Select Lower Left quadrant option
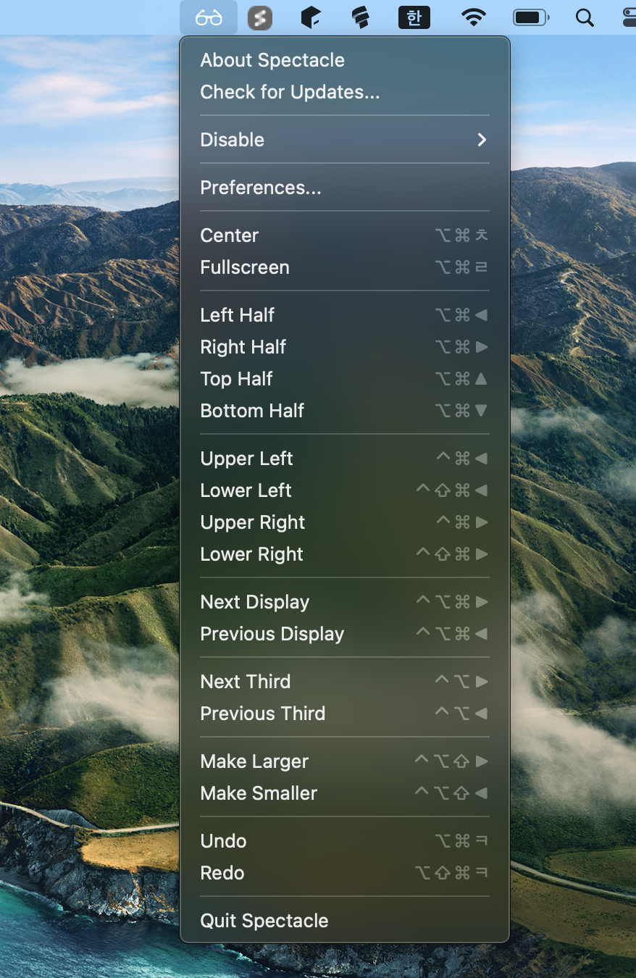This screenshot has width=636, height=978. click(345, 490)
